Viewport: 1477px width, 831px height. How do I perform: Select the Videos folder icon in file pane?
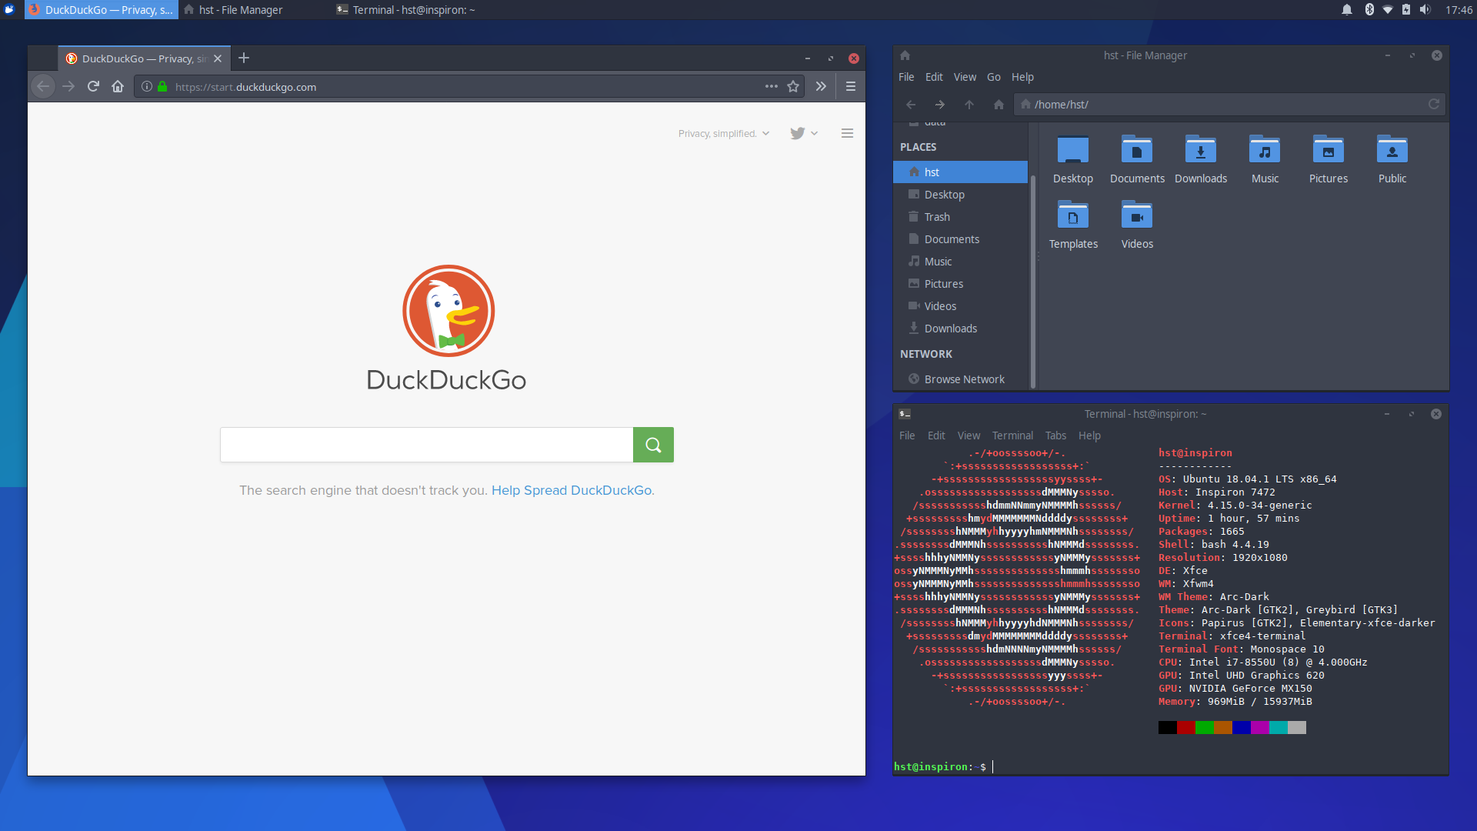tap(1137, 216)
